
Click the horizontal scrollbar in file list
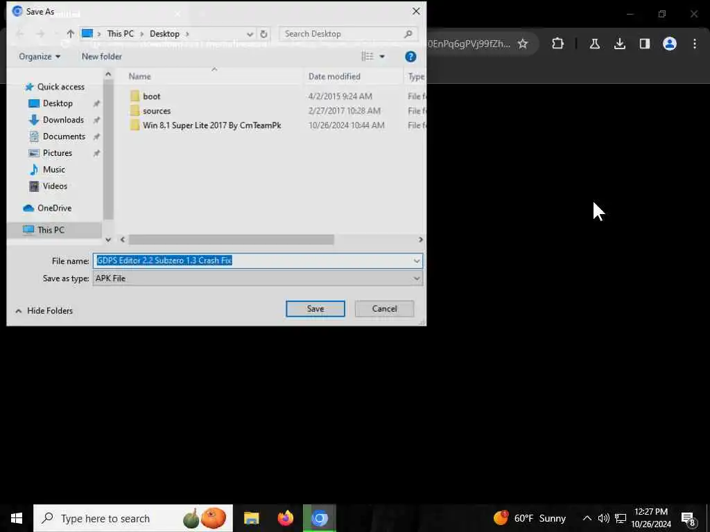point(231,239)
